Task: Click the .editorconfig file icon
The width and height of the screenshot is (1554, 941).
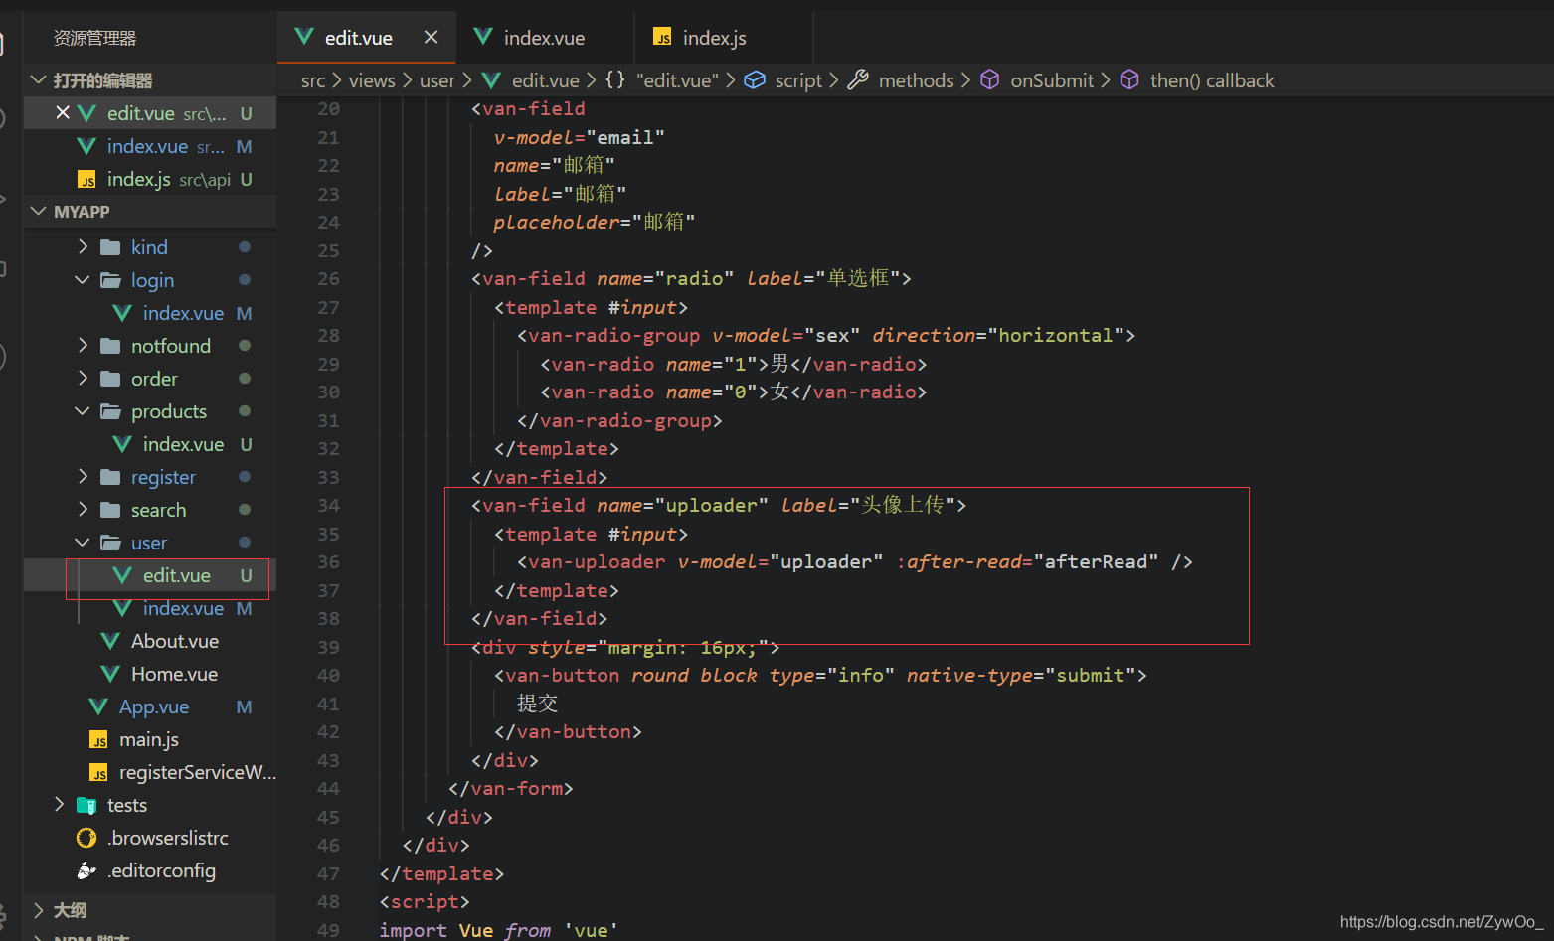Action: [x=86, y=870]
